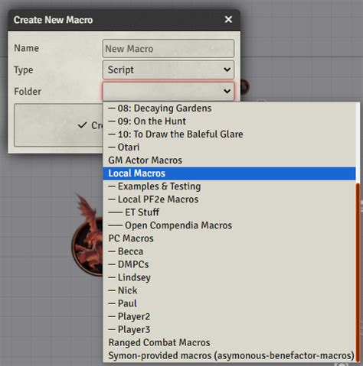Select 10: To Draw the Baleful Glare
363x366 pixels.
229,134
